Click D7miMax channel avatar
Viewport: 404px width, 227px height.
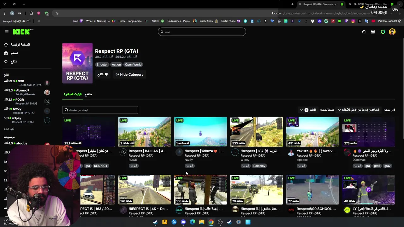click(x=347, y=152)
